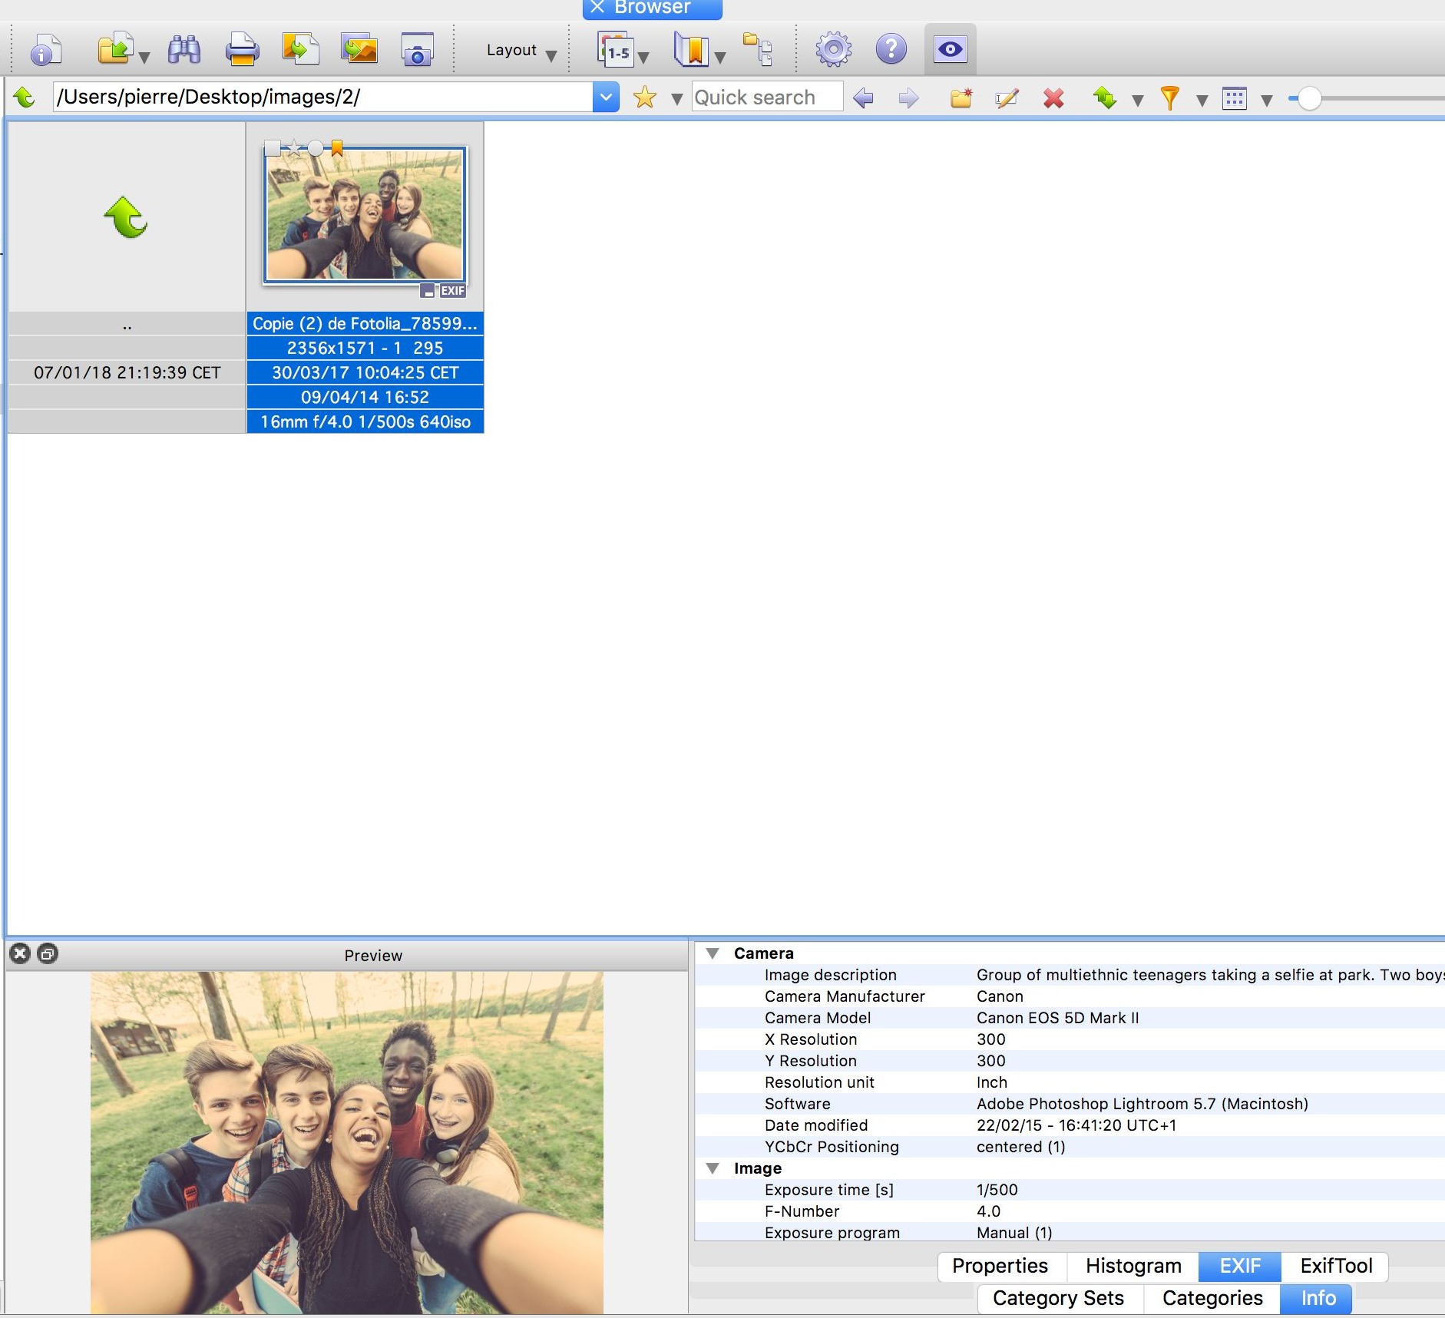Image resolution: width=1445 pixels, height=1318 pixels.
Task: Click the 1-5 batch rename icon
Action: [616, 50]
